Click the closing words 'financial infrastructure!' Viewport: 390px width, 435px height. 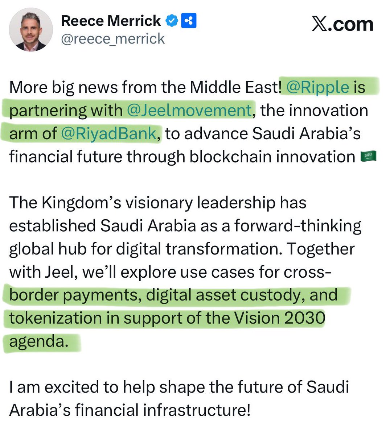click(163, 410)
